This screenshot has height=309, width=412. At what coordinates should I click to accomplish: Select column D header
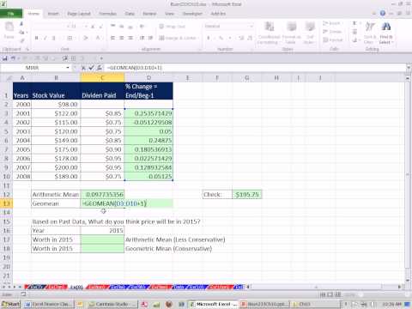coord(148,77)
